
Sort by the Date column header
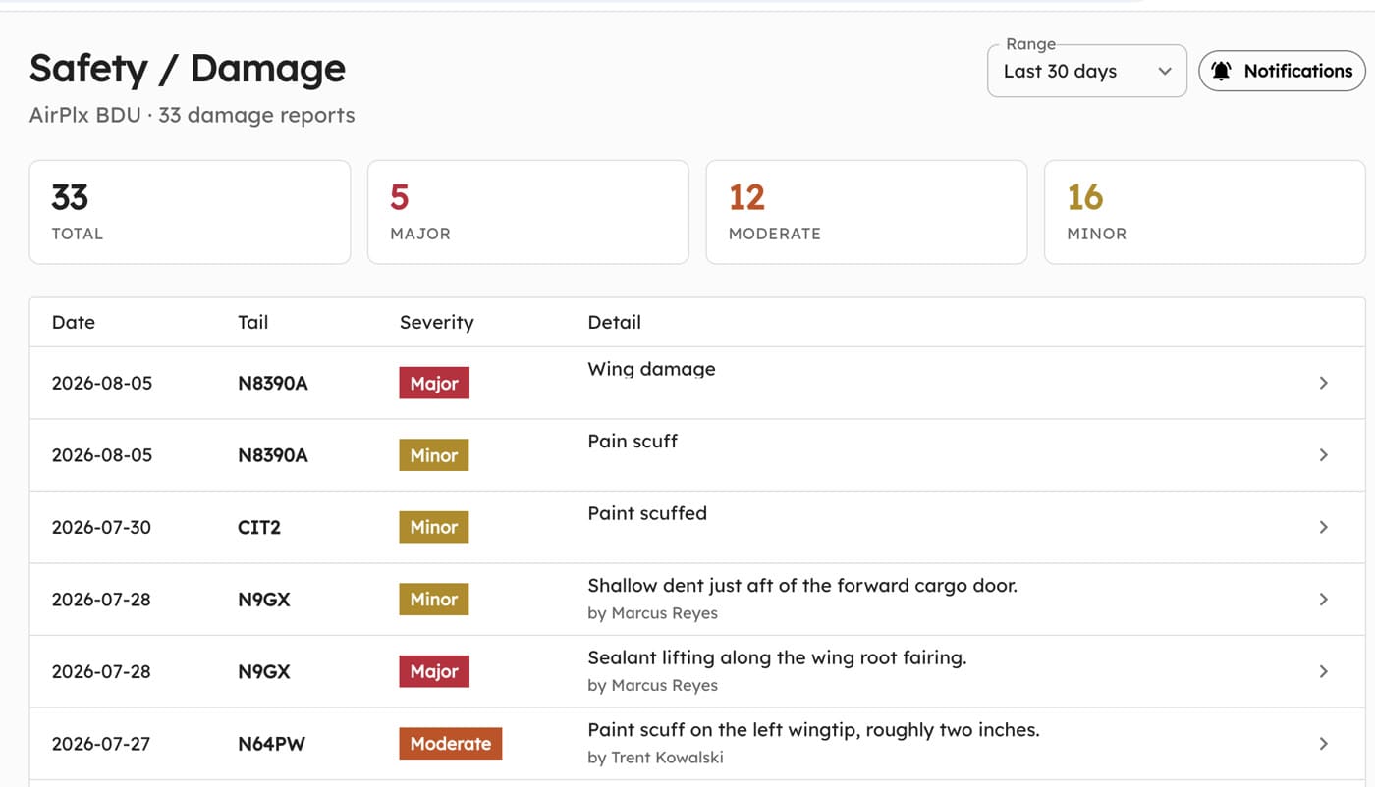(74, 322)
